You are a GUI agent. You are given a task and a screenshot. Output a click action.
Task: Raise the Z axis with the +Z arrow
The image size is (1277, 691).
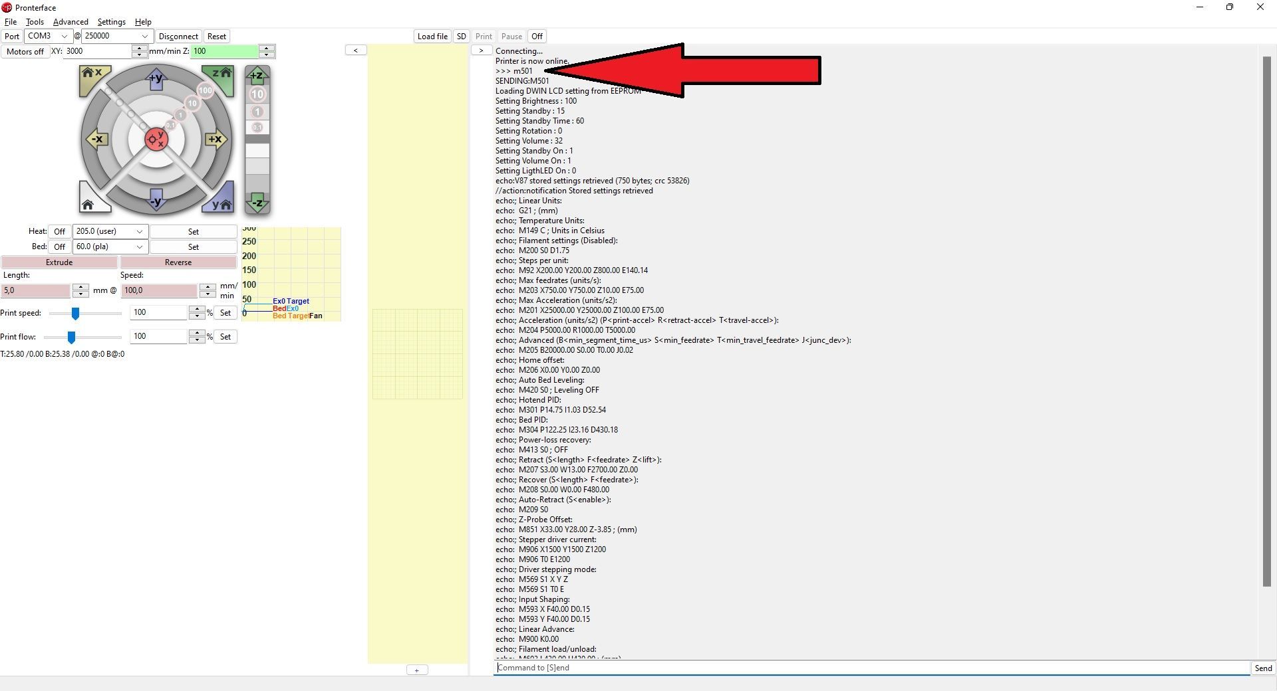[257, 75]
